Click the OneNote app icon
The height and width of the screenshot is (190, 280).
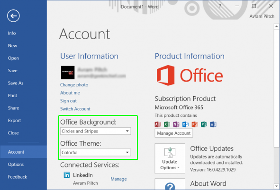tap(176, 124)
